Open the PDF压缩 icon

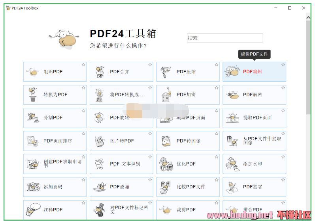tap(166, 72)
